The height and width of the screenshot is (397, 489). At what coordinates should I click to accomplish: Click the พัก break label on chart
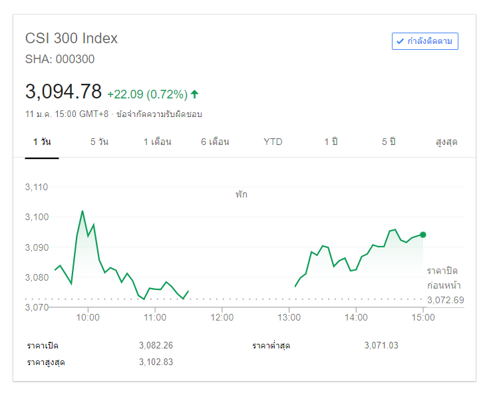coord(241,195)
